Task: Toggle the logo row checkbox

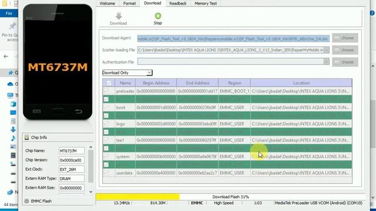Action: pos(106,124)
